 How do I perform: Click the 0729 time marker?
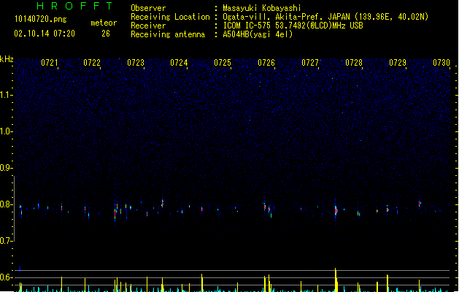(398, 63)
